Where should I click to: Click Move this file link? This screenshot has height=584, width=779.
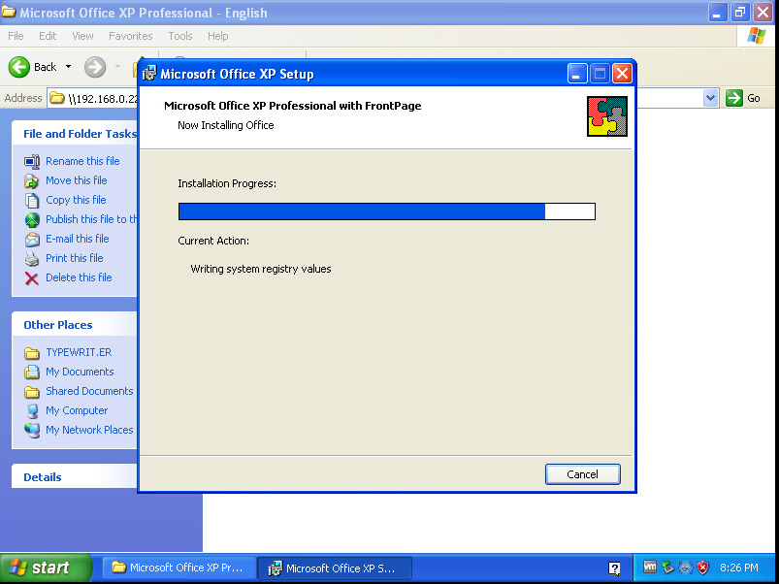point(76,180)
